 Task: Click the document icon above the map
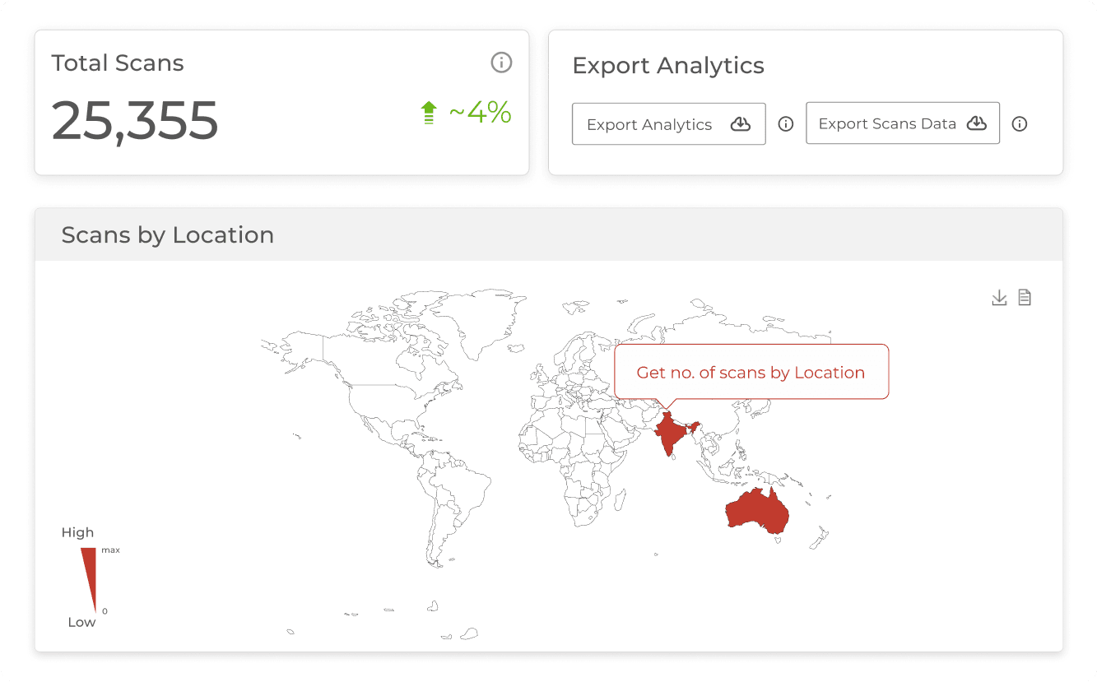pyautogui.click(x=1025, y=298)
